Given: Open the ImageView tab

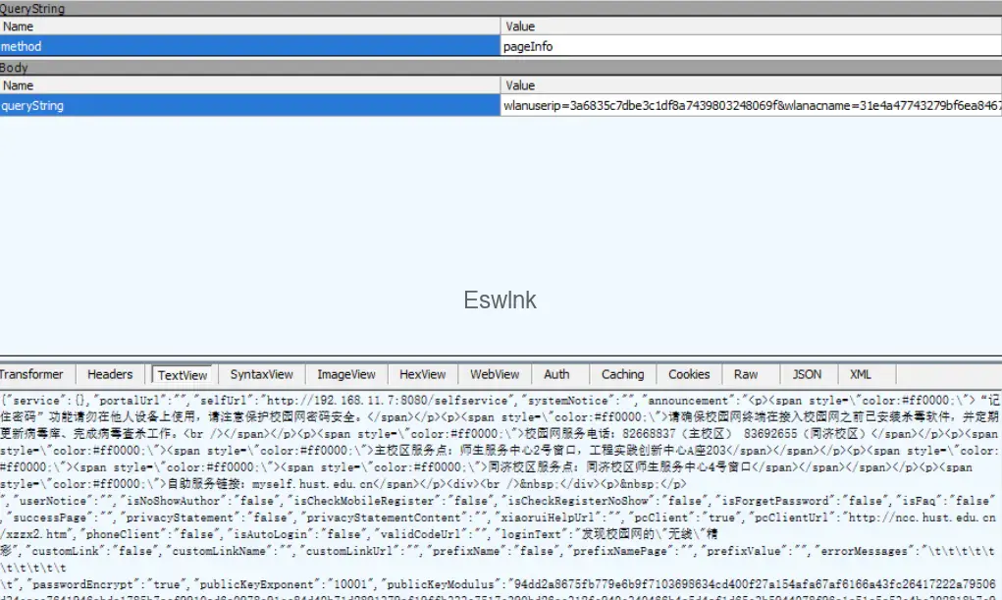Looking at the screenshot, I should click(346, 374).
